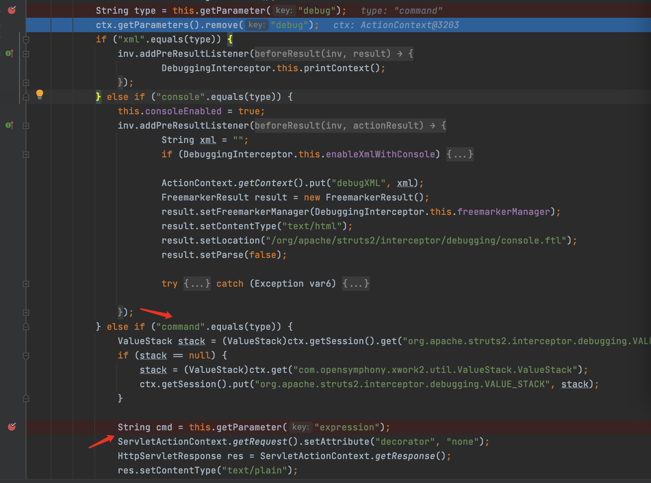Click the "debugXML" string literal
This screenshot has height=483, width=651.
[359, 183]
